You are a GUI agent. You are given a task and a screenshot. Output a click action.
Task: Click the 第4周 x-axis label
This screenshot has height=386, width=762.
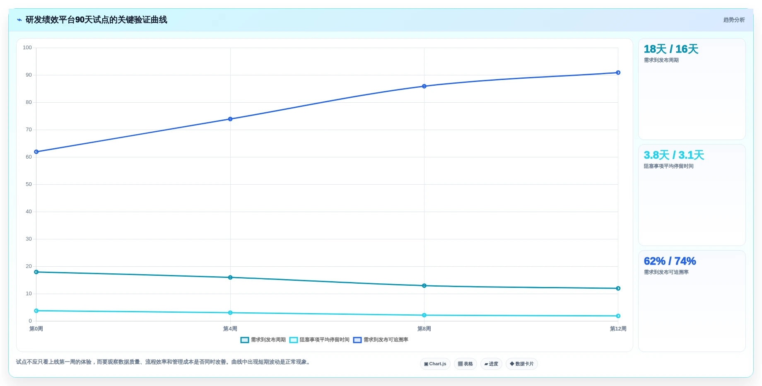coord(230,329)
